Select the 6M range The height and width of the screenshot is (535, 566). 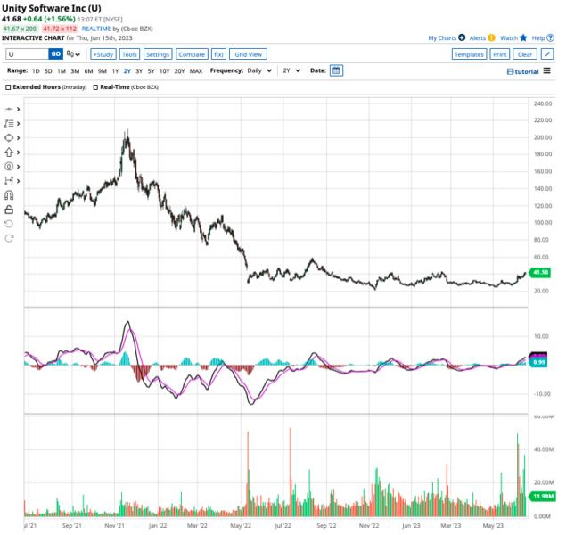(x=89, y=71)
